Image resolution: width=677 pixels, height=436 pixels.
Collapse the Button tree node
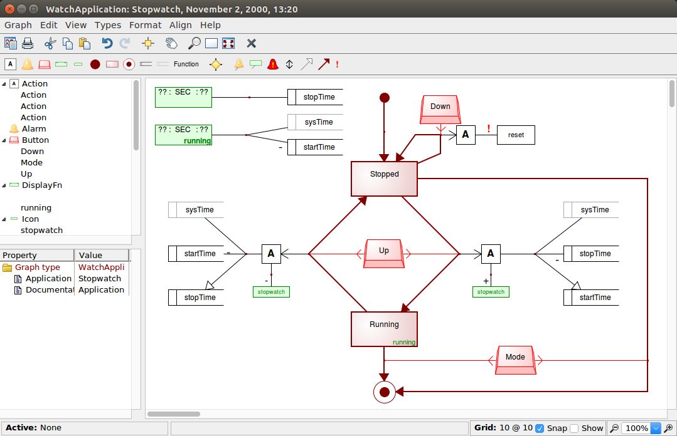4,140
